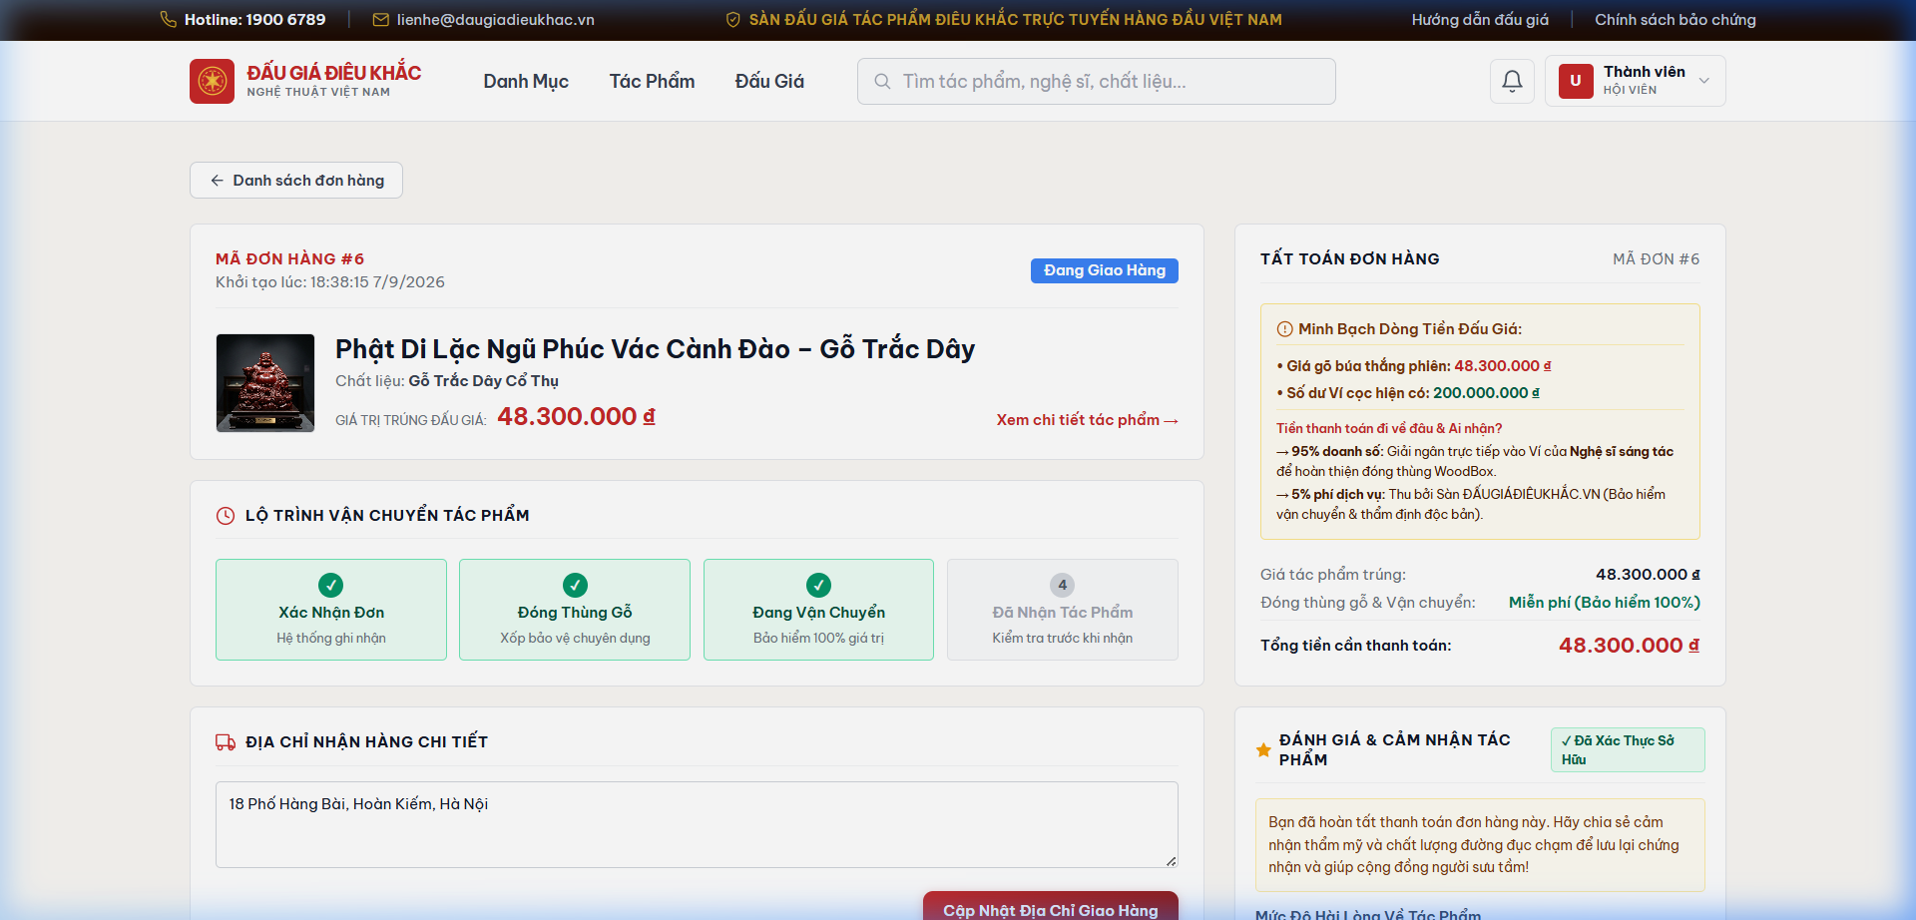Image resolution: width=1916 pixels, height=920 pixels.
Task: Open notifications bell
Action: pyautogui.click(x=1512, y=81)
